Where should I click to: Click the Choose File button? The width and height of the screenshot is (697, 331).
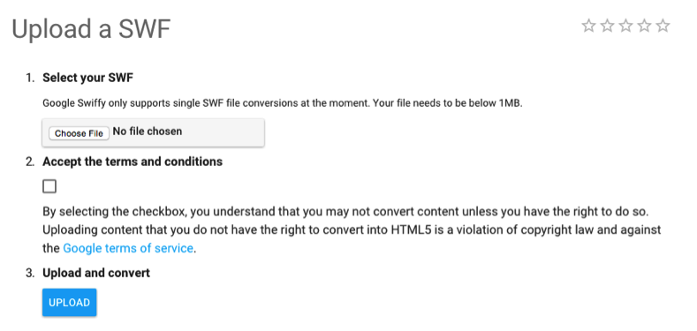(80, 133)
